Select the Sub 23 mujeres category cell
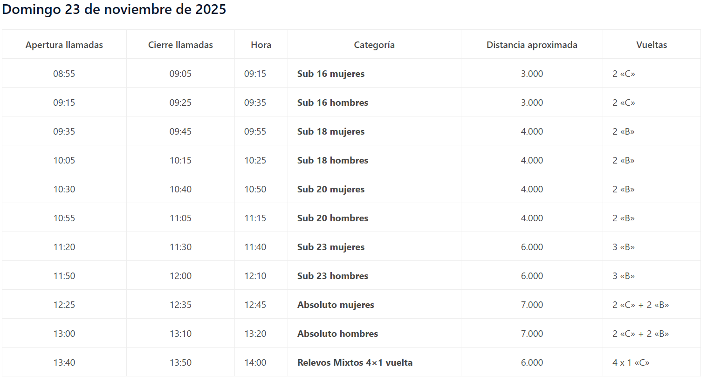This screenshot has height=382, width=707. click(x=331, y=247)
